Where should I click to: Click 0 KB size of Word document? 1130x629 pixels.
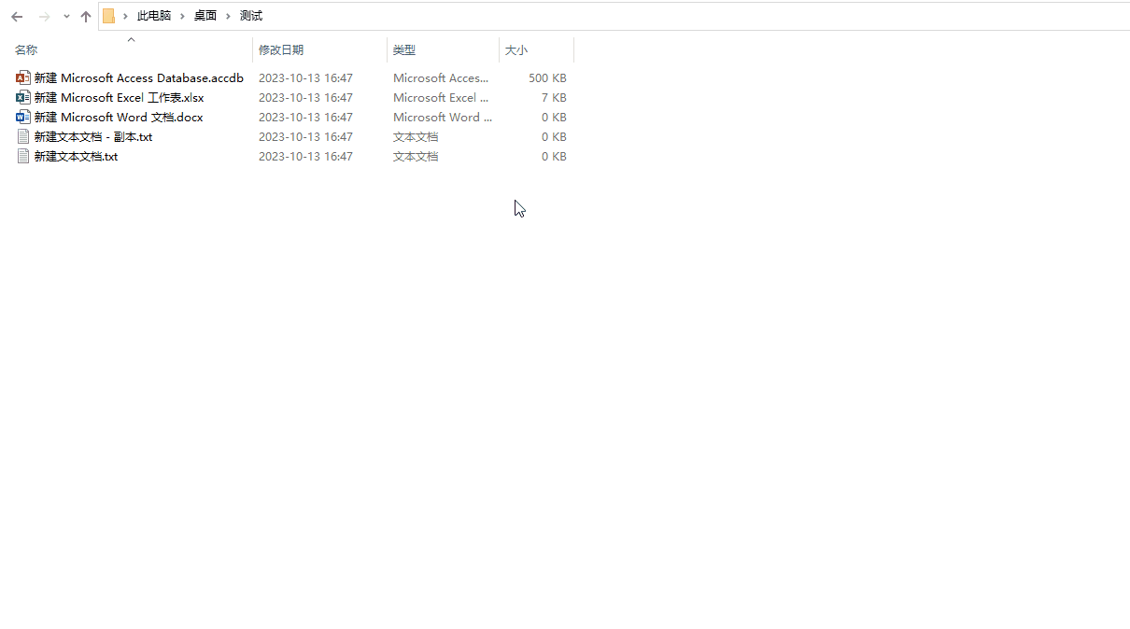click(554, 118)
